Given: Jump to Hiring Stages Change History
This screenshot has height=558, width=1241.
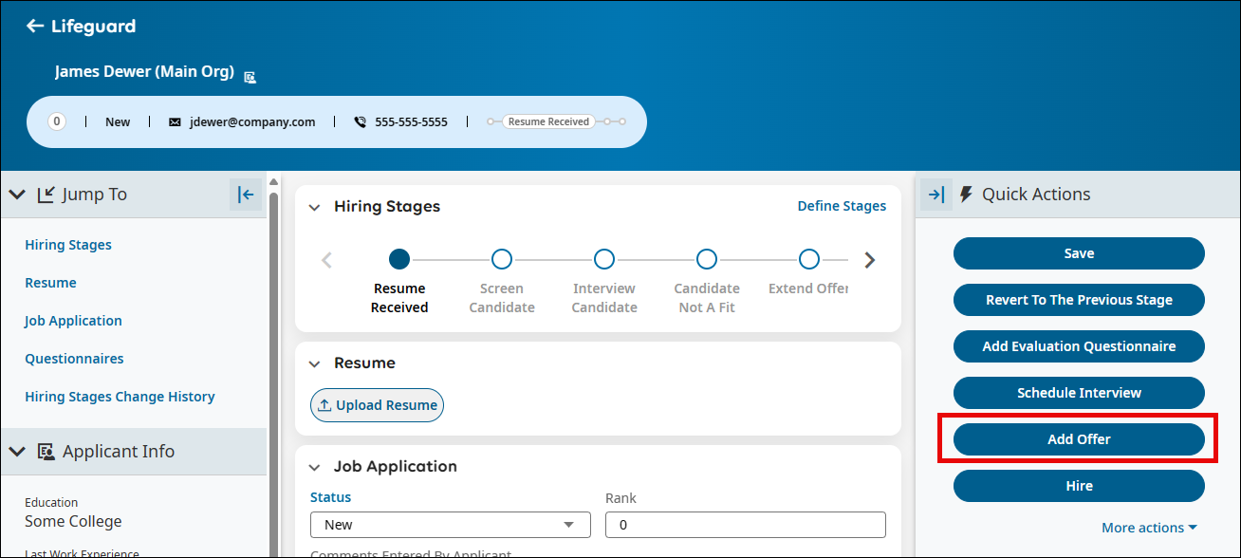Looking at the screenshot, I should click(120, 397).
